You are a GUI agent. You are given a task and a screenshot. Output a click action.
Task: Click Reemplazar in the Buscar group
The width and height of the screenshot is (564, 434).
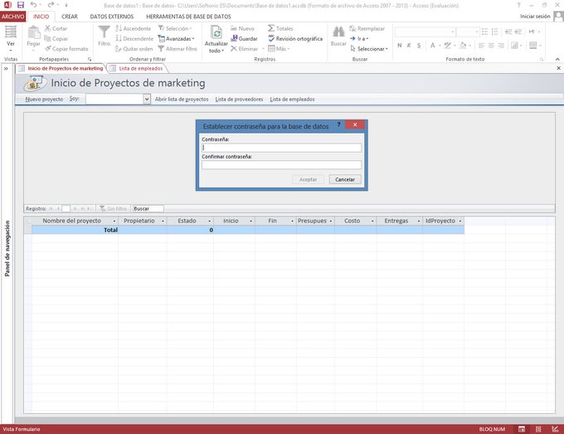(x=367, y=28)
